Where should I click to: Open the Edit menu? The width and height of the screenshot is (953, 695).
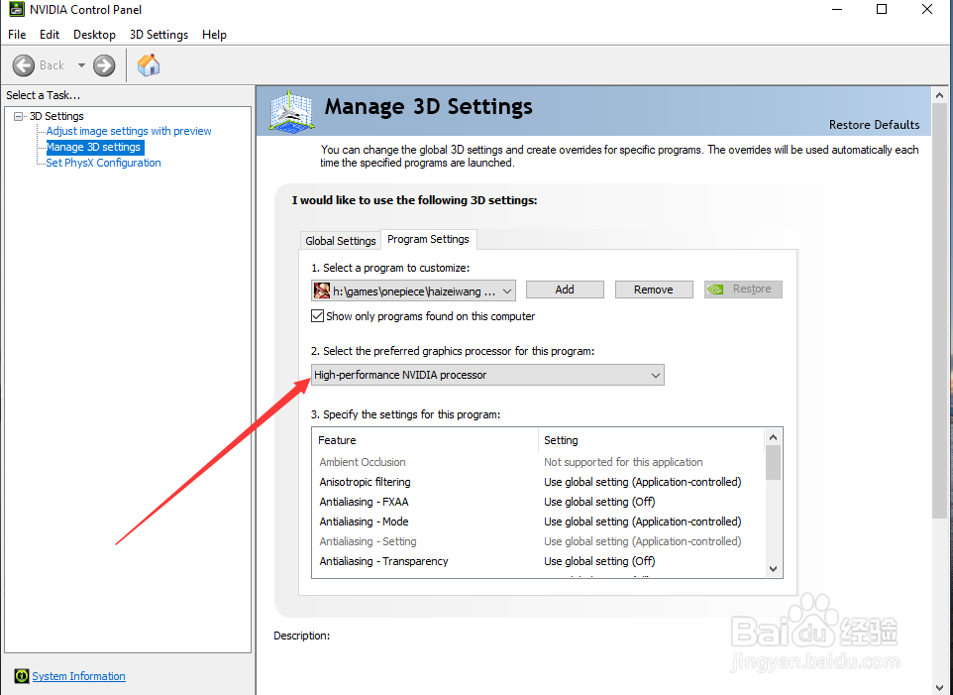point(50,35)
